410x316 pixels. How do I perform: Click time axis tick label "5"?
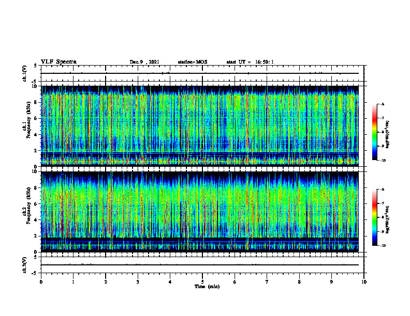tap(202, 282)
